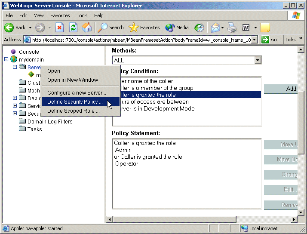307x234 pixels.
Task: Choose Open in New Window
Action: (81, 80)
